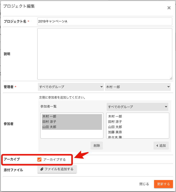Click the アーカイブする label text
Viewport: 176px width, 192px height.
coord(54,160)
